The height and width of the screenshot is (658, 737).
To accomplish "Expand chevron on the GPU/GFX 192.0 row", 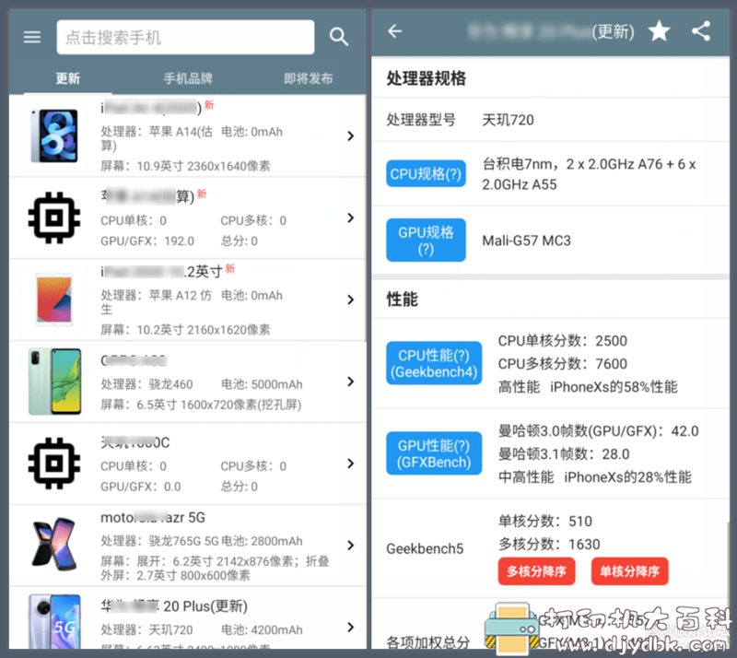I will coord(350,217).
